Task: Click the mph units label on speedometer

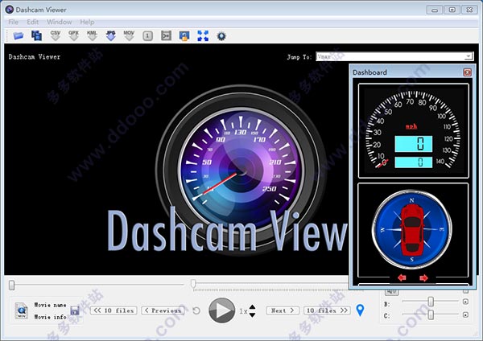Action: [411, 126]
